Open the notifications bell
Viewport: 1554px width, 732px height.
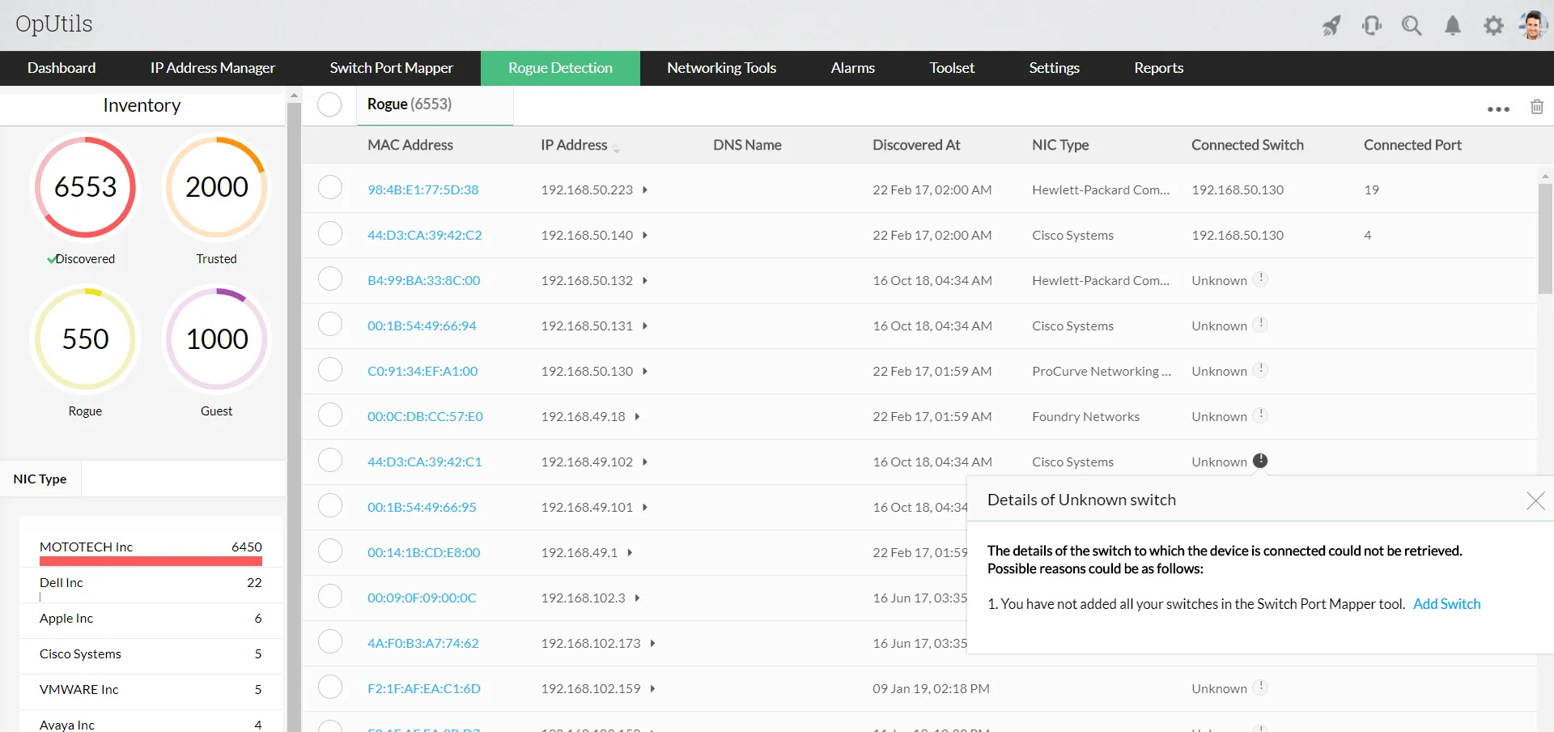point(1453,26)
